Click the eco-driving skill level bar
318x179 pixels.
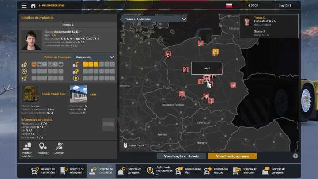click(99, 78)
